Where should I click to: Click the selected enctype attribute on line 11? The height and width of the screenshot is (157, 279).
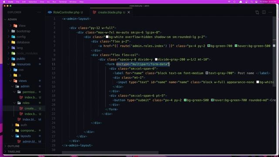[143, 64]
